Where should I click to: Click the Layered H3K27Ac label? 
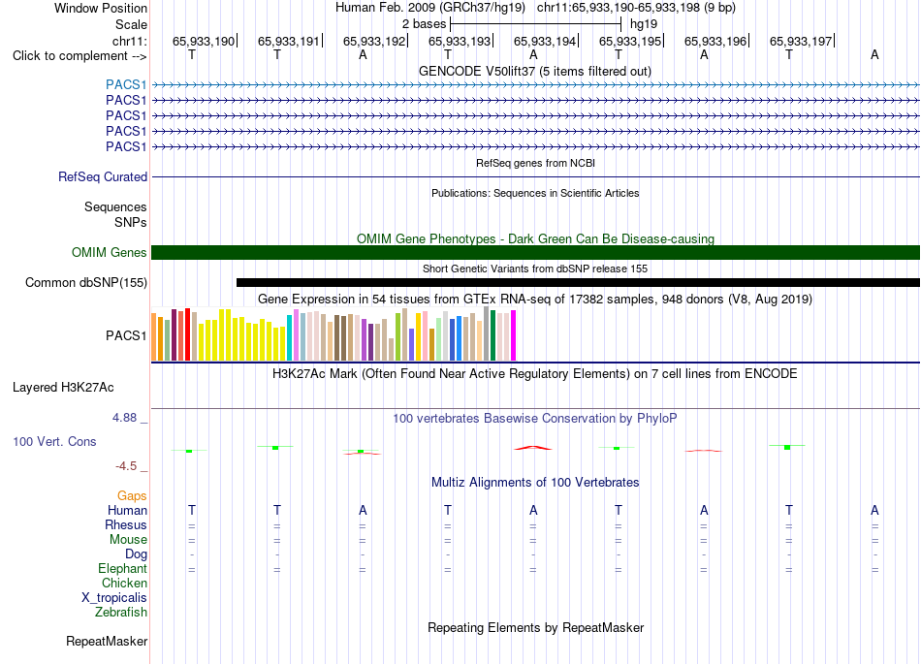[x=63, y=388]
